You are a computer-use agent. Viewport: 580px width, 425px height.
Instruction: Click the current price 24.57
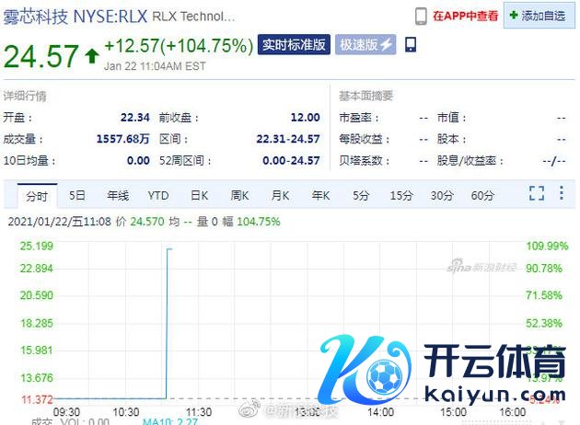point(41,56)
